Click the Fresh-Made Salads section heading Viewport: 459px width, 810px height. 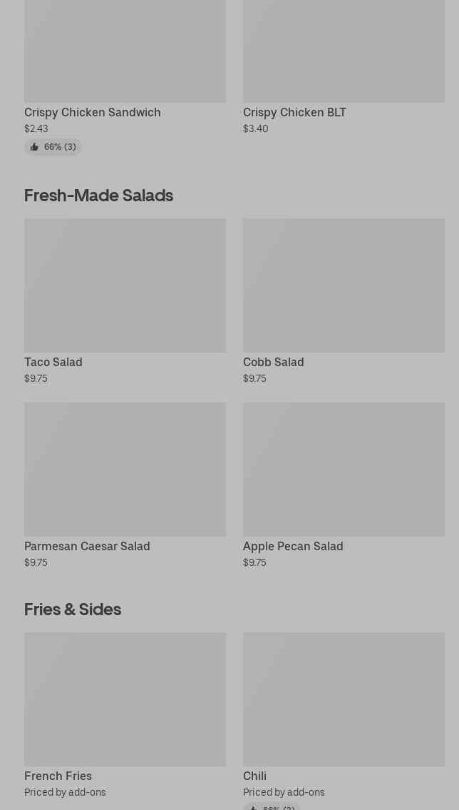coord(98,195)
